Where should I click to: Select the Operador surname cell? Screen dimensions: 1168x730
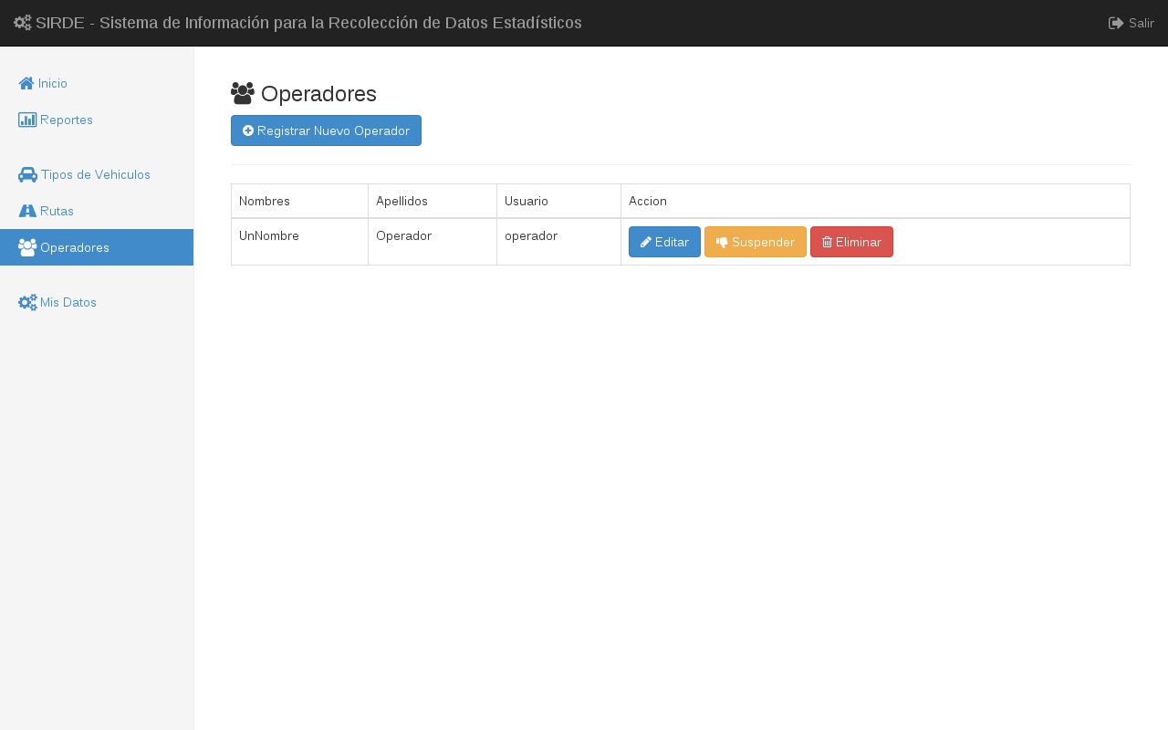pos(433,242)
